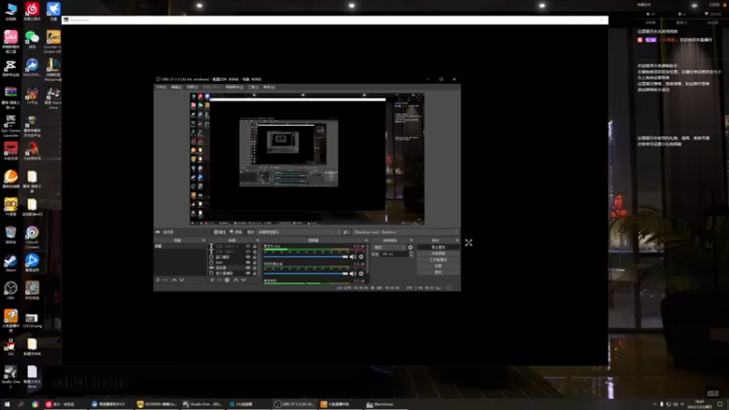The height and width of the screenshot is (410, 729).
Task: Pop out Audio Mixer panel dock icon
Action: (x=366, y=241)
